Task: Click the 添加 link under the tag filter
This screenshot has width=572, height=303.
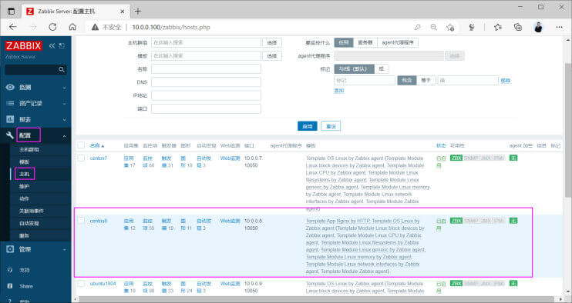Action: click(x=339, y=91)
